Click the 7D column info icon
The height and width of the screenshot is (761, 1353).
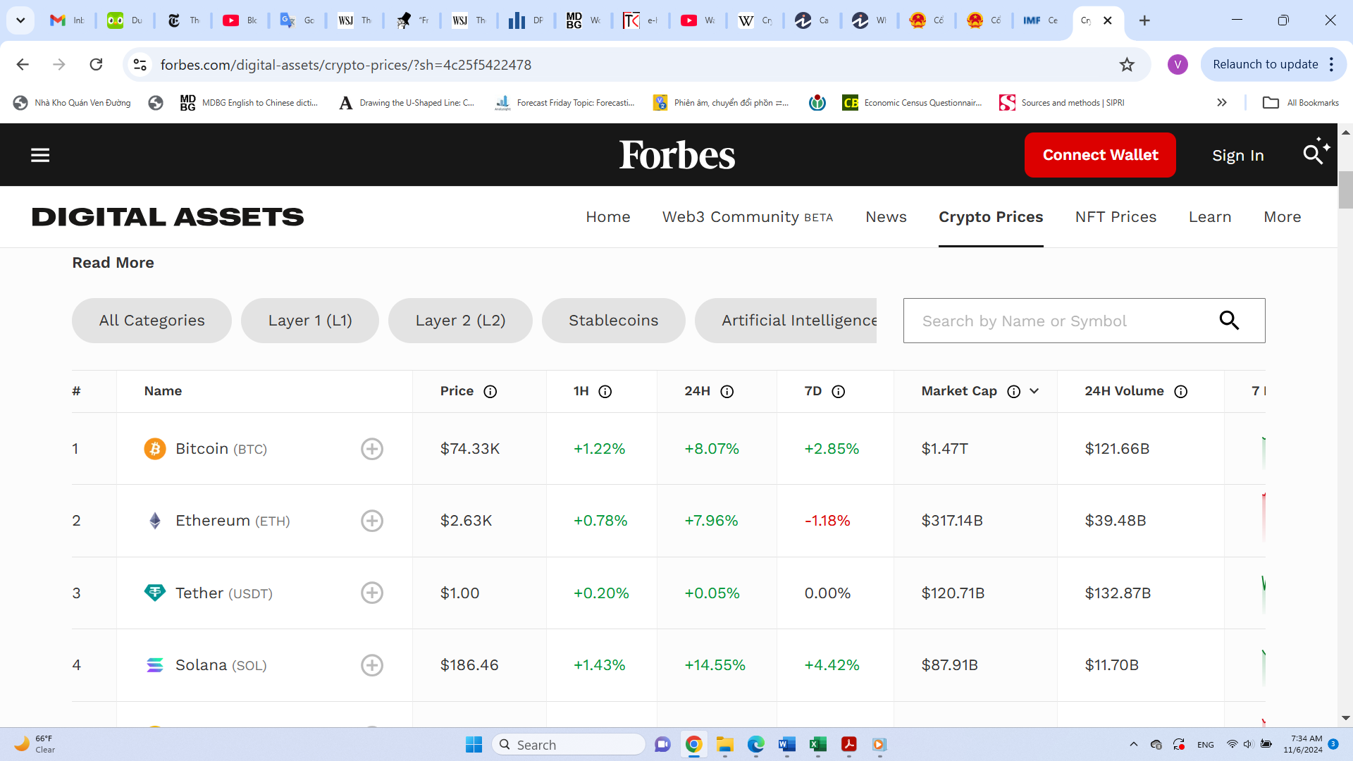point(839,392)
